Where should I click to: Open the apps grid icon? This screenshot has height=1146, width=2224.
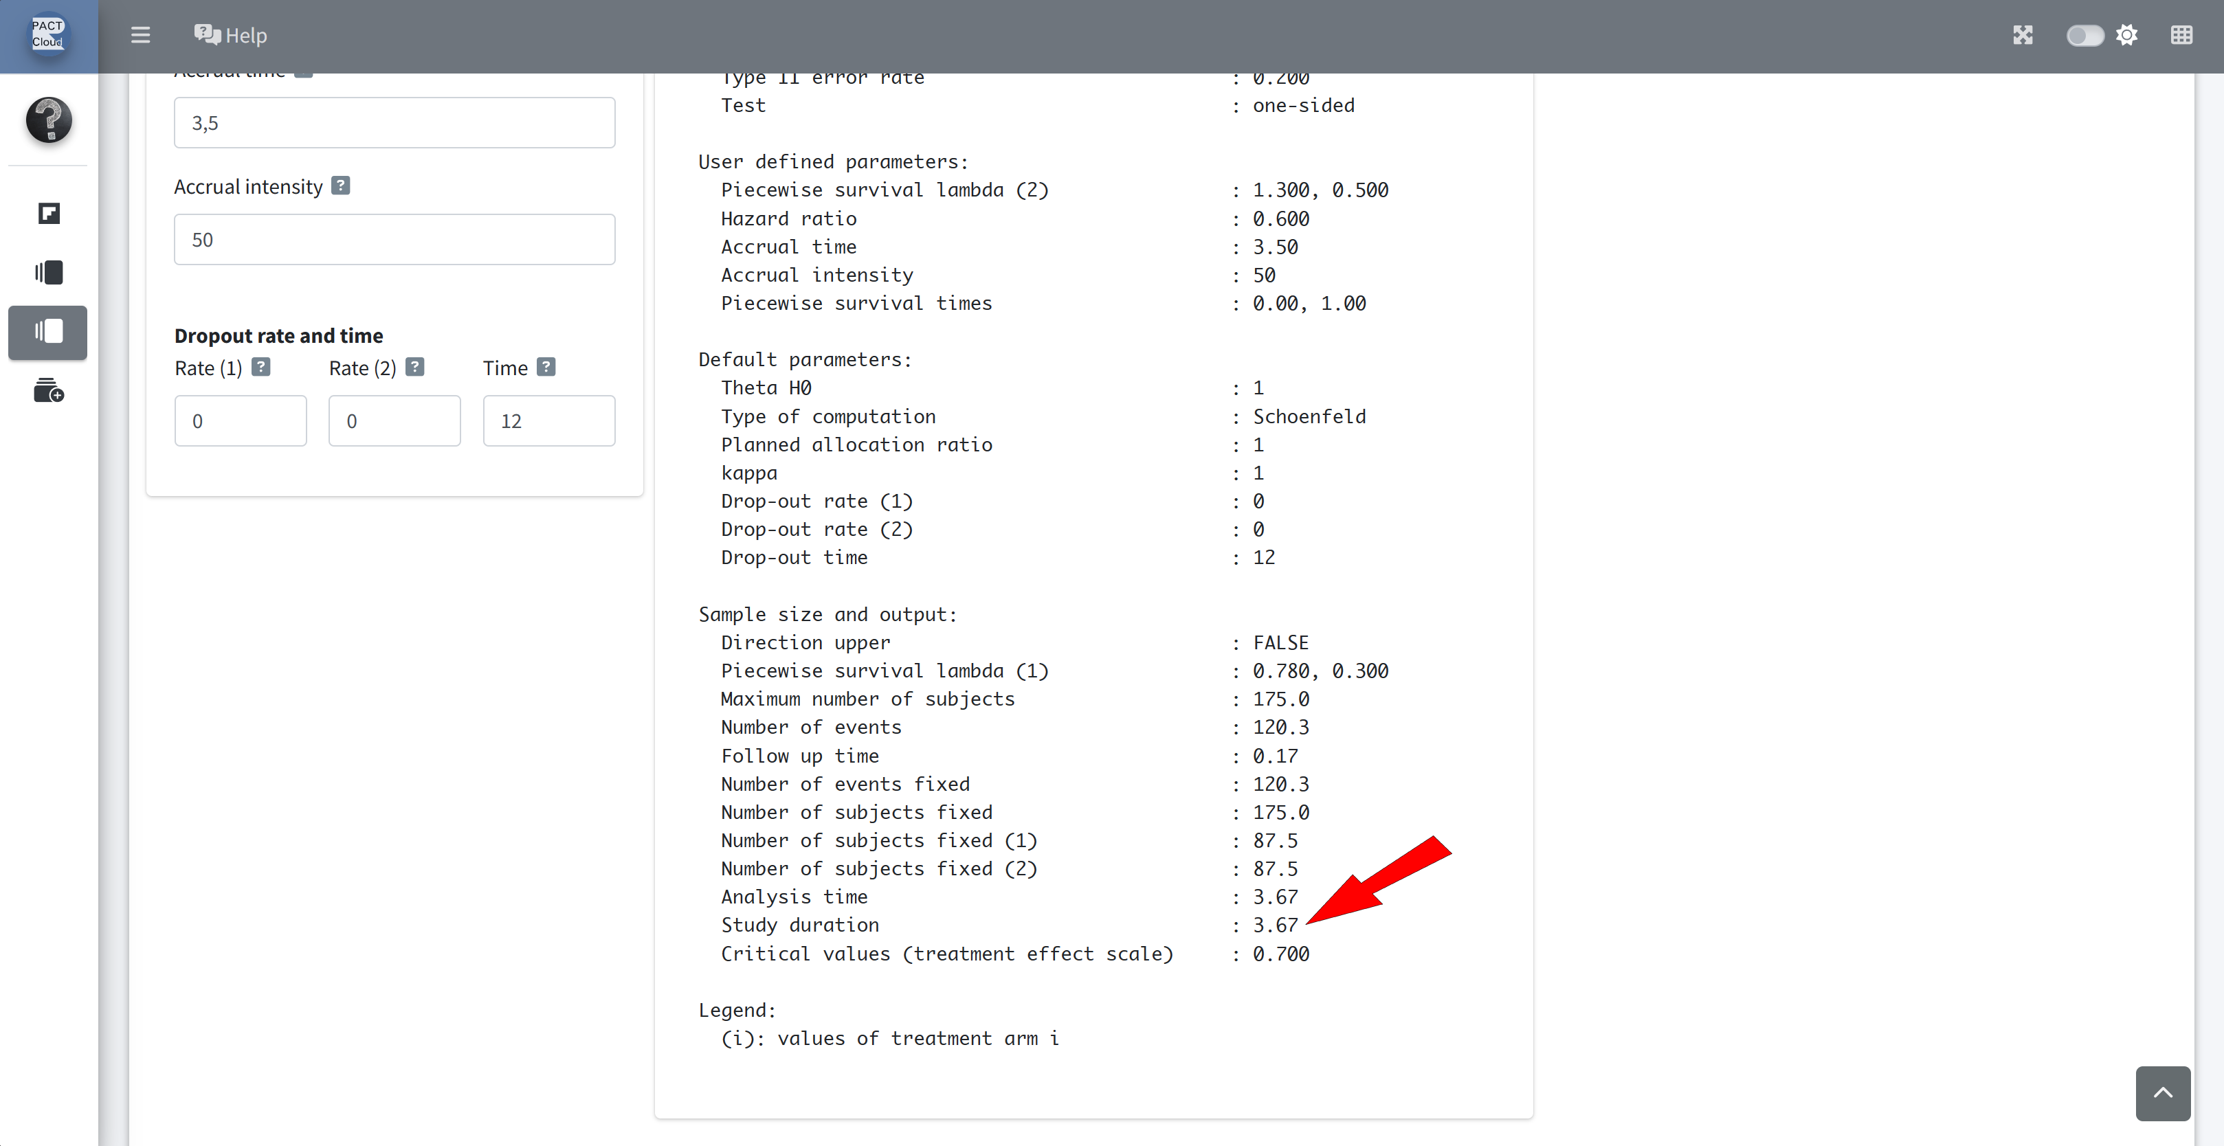coord(2181,35)
